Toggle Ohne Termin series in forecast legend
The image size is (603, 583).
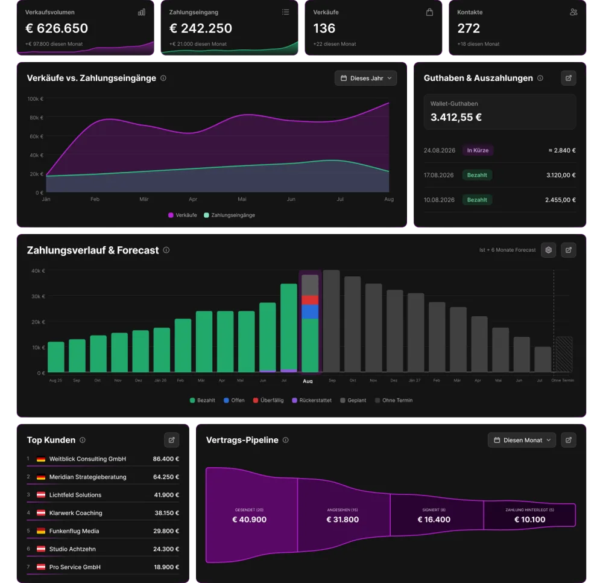click(x=393, y=400)
